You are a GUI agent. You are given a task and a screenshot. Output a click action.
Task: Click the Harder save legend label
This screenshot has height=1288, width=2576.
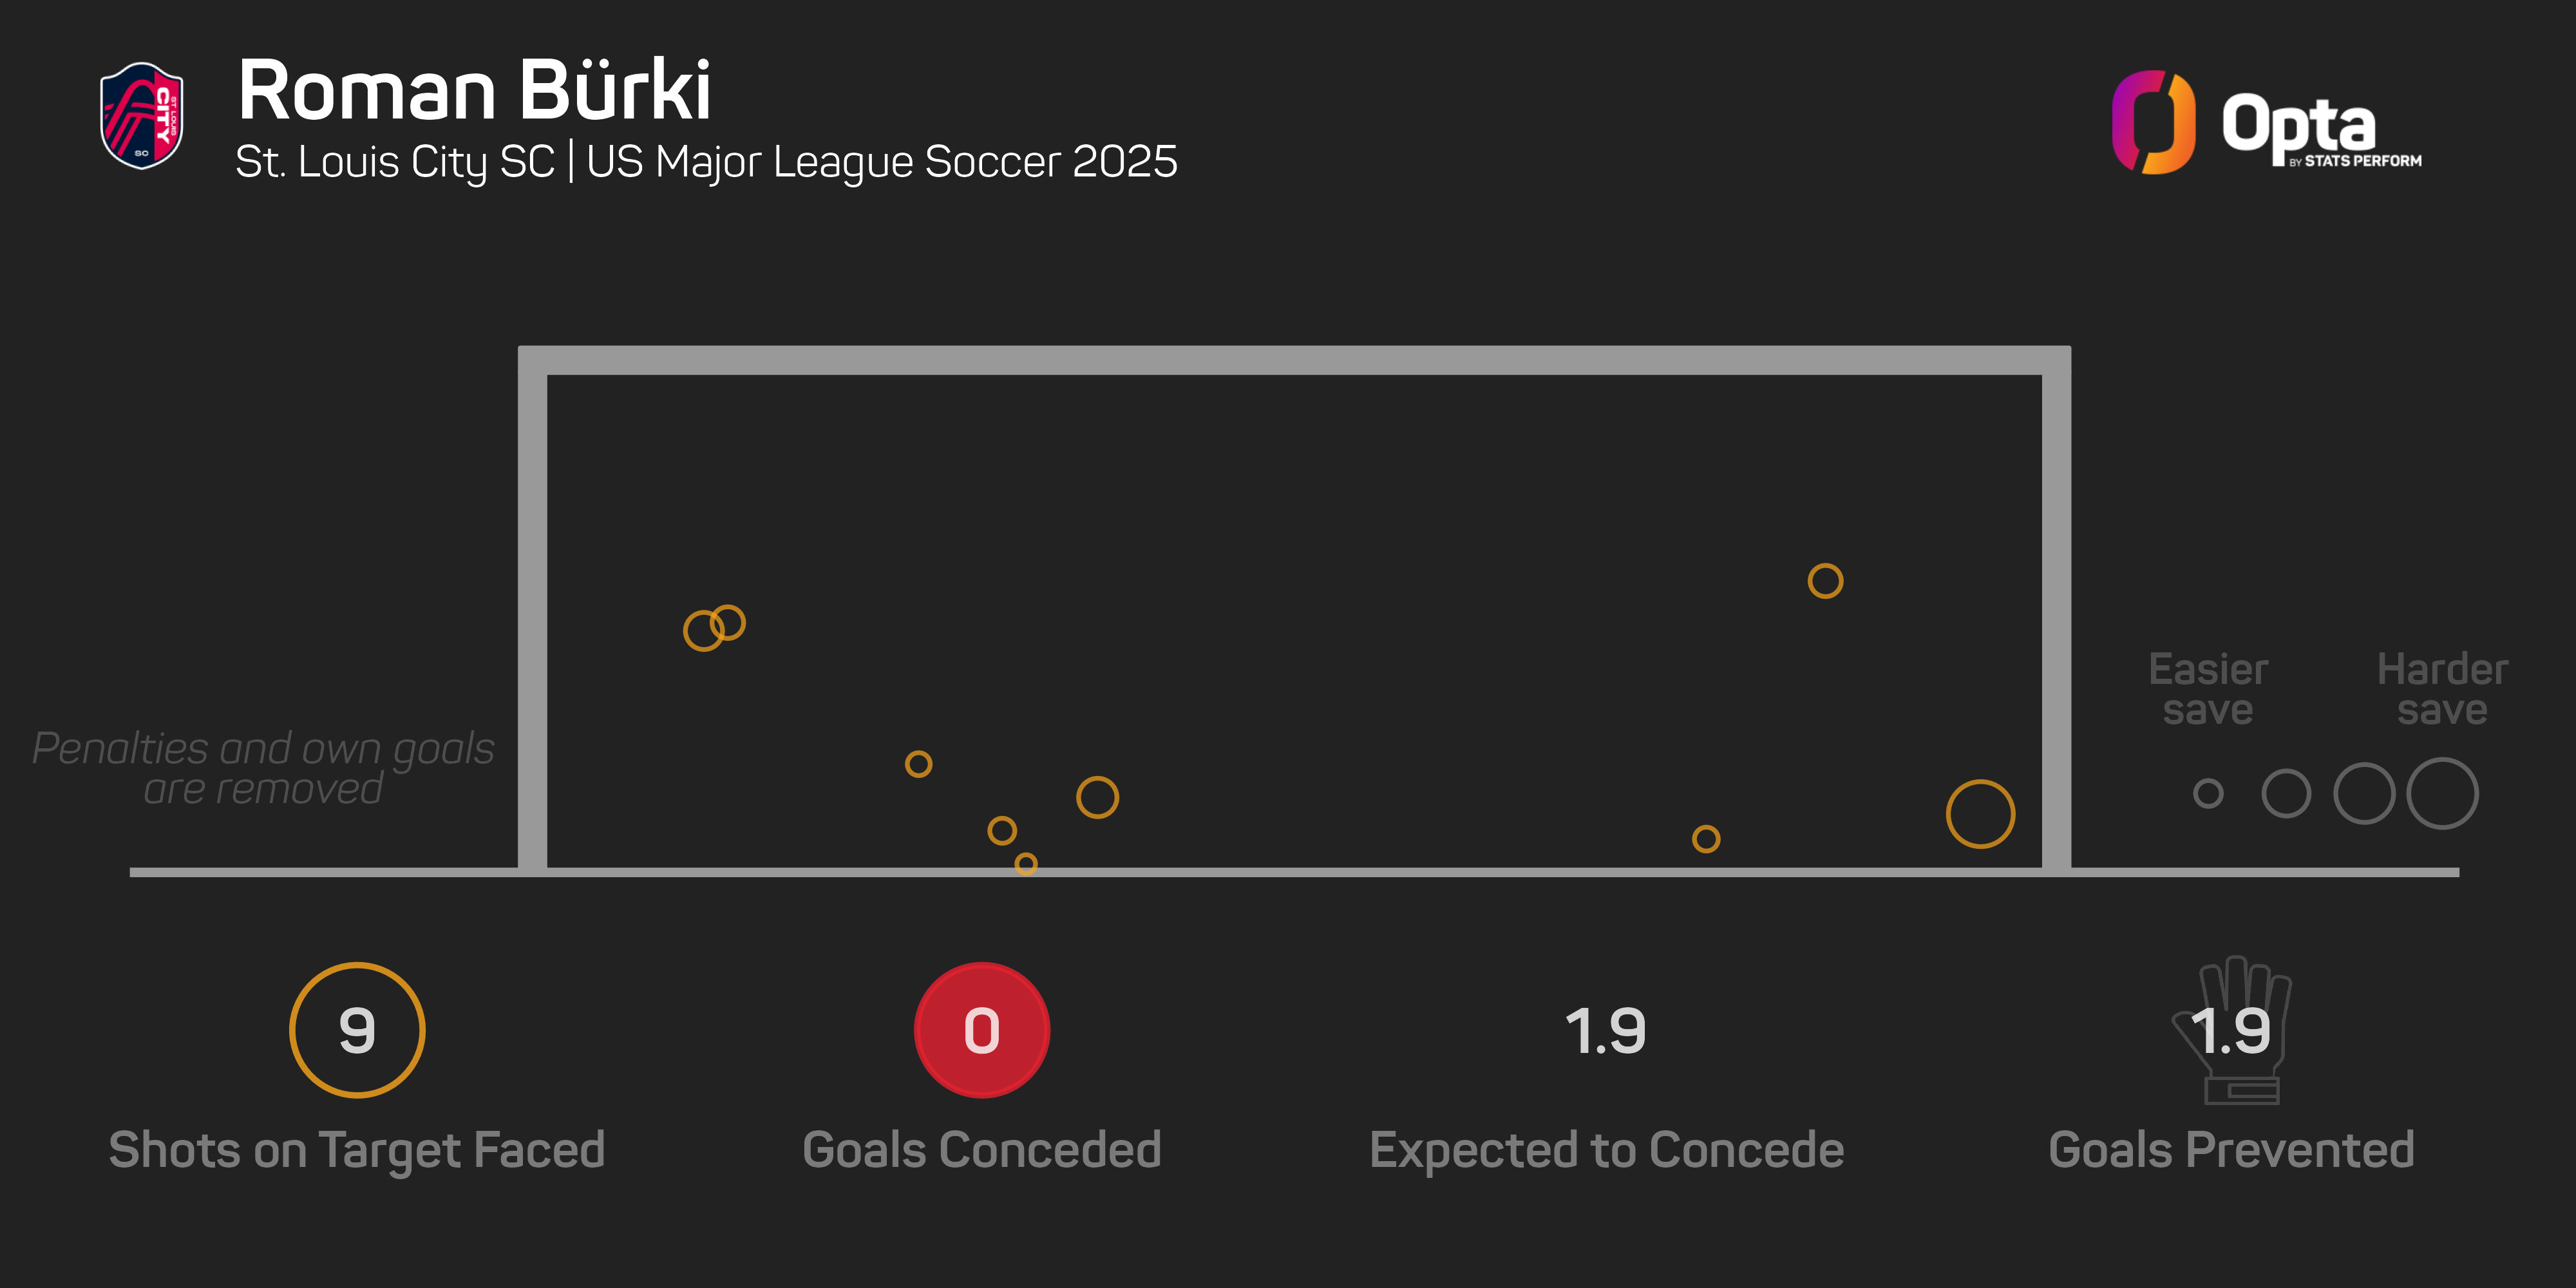click(x=2442, y=689)
